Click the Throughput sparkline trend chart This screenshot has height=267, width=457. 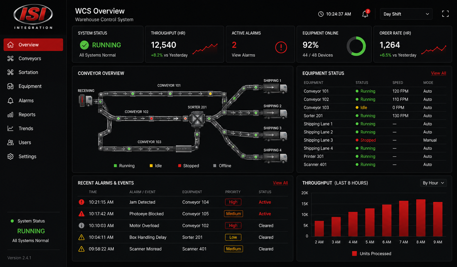[x=205, y=48]
